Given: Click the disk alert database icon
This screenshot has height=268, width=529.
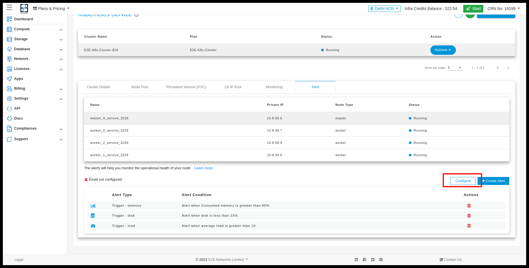Looking at the screenshot, I should click(93, 215).
